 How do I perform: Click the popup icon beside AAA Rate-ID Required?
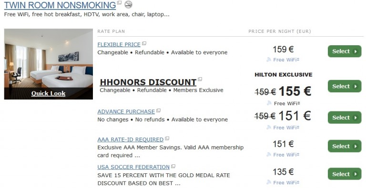(x=167, y=139)
